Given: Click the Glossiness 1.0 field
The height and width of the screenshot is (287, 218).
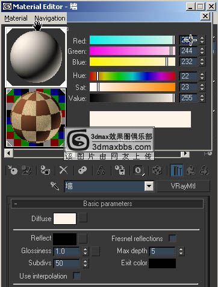Looking at the screenshot, I should [x=67, y=251].
